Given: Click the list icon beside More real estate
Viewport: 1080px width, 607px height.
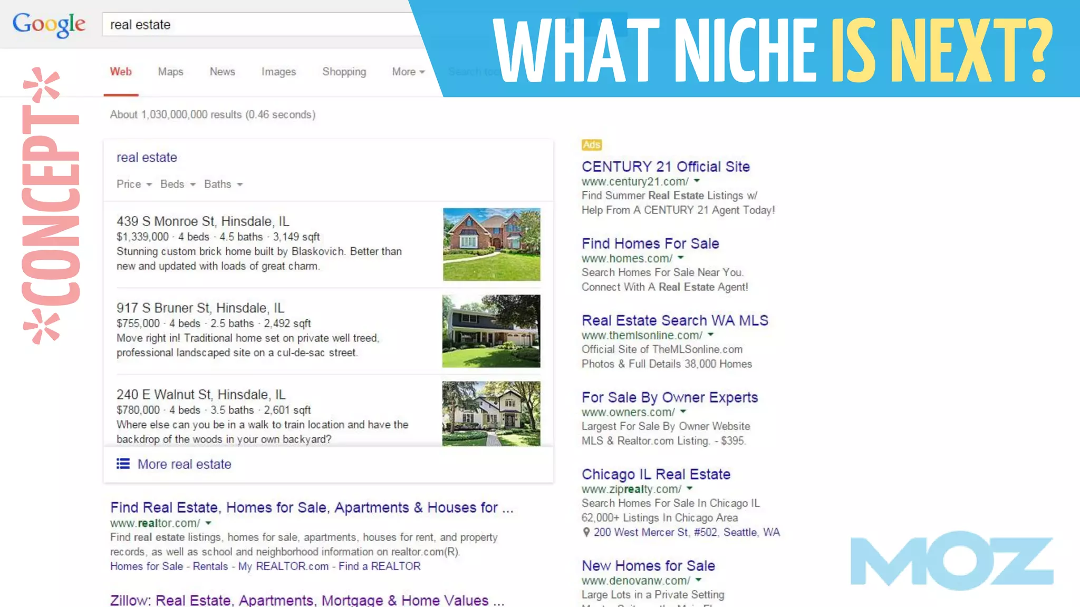Looking at the screenshot, I should pos(123,464).
